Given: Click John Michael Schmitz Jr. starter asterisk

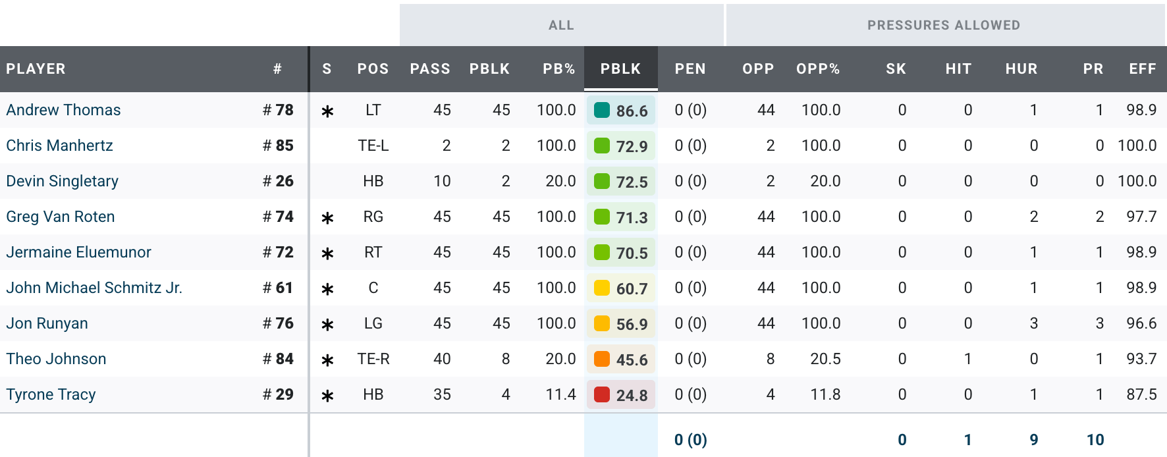Looking at the screenshot, I should pyautogui.click(x=327, y=289).
